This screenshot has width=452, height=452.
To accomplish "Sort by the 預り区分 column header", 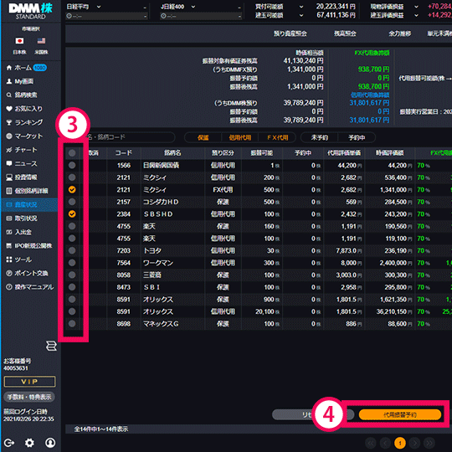I will click(223, 153).
